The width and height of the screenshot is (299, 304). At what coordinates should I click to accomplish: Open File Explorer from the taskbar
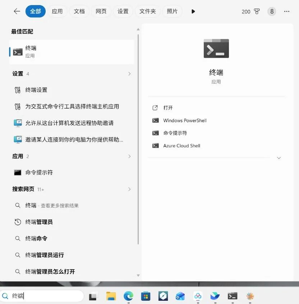click(111, 296)
